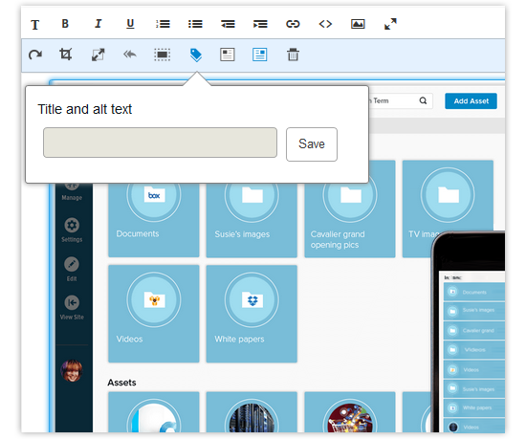Save the title and alt text
The height and width of the screenshot is (440, 526).
click(312, 144)
